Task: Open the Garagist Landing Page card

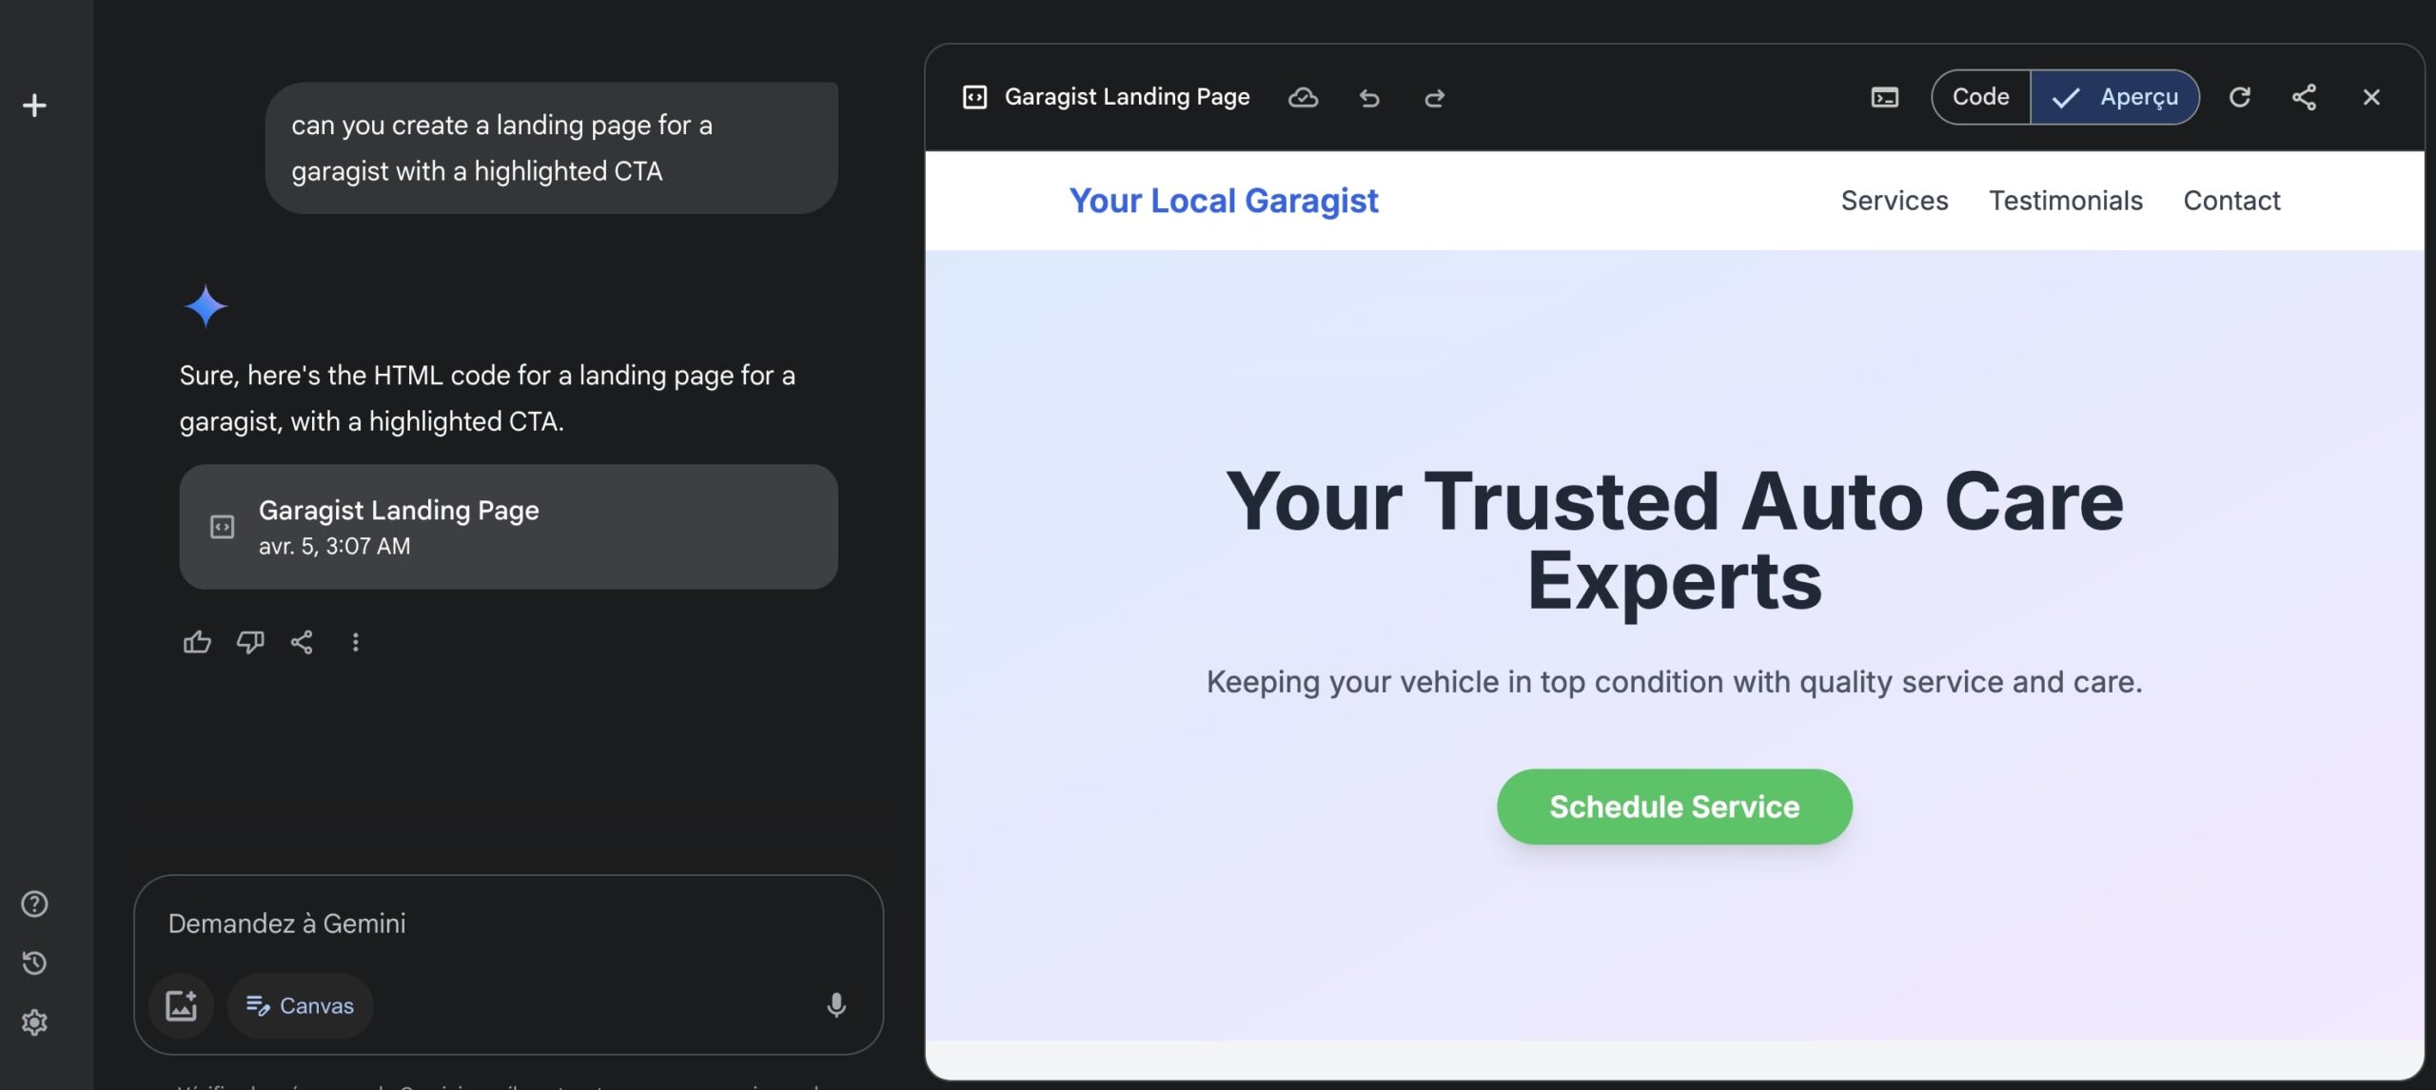Action: [x=508, y=527]
